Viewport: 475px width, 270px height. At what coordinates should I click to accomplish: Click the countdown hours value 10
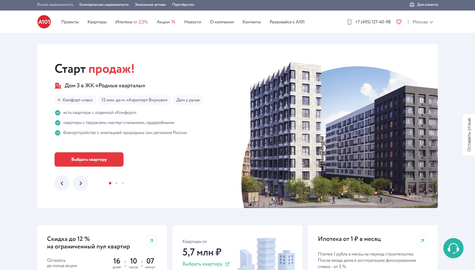(133, 261)
